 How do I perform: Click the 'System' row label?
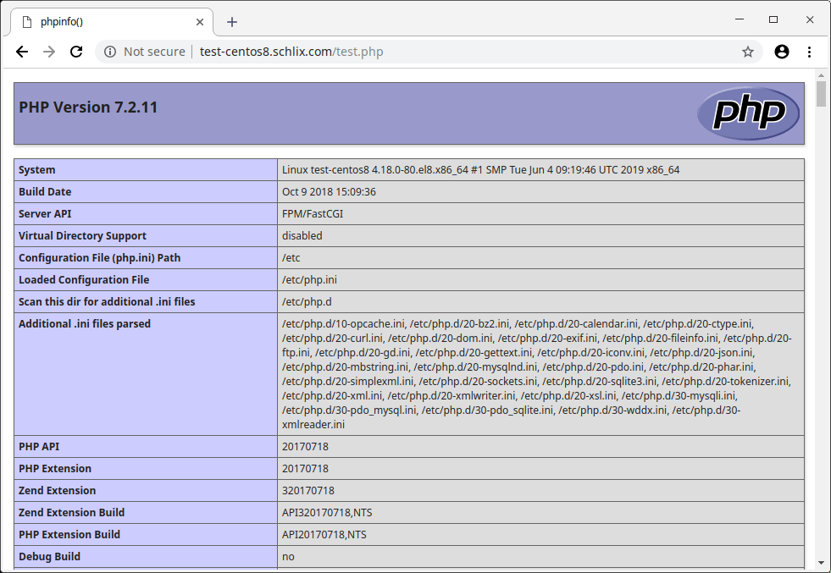(36, 169)
